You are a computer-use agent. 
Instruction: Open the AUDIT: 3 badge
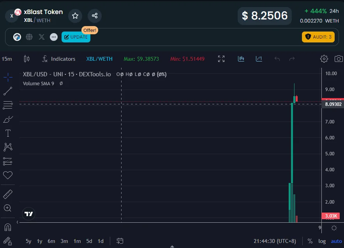tap(318, 37)
